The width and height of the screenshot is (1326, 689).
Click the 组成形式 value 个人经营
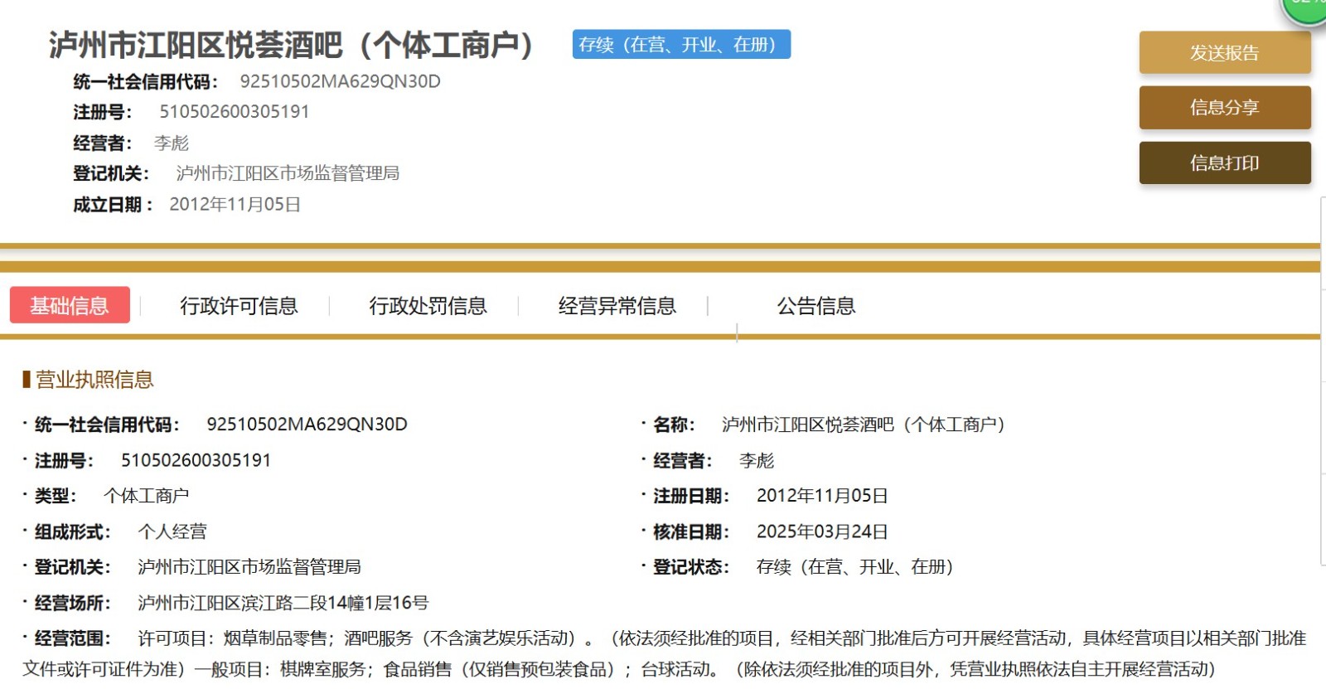click(172, 531)
